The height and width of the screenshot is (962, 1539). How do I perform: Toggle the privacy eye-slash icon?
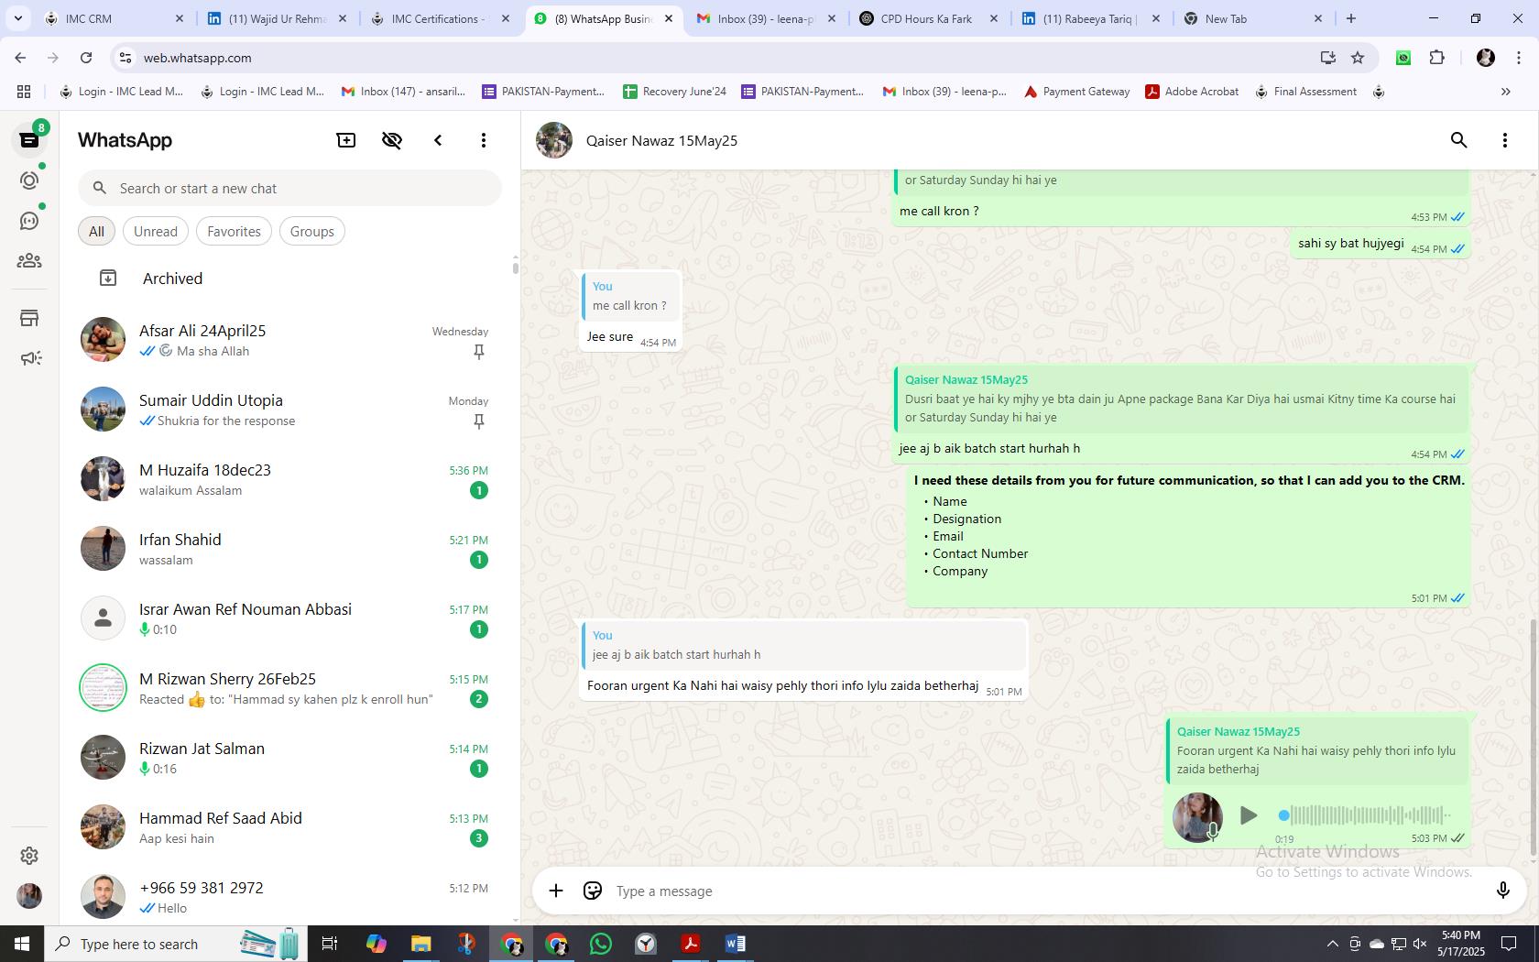(392, 140)
